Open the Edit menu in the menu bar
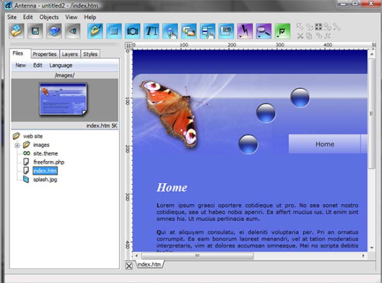Screen dimensions: 382x283 (x=28, y=17)
